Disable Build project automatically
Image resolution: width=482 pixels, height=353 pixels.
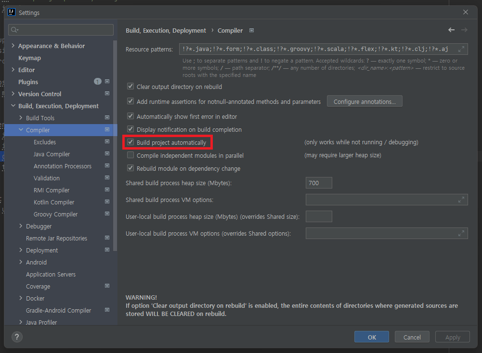pyautogui.click(x=130, y=142)
